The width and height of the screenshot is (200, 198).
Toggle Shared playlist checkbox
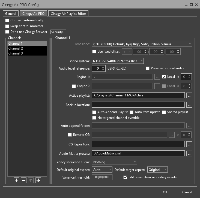click(x=164, y=112)
